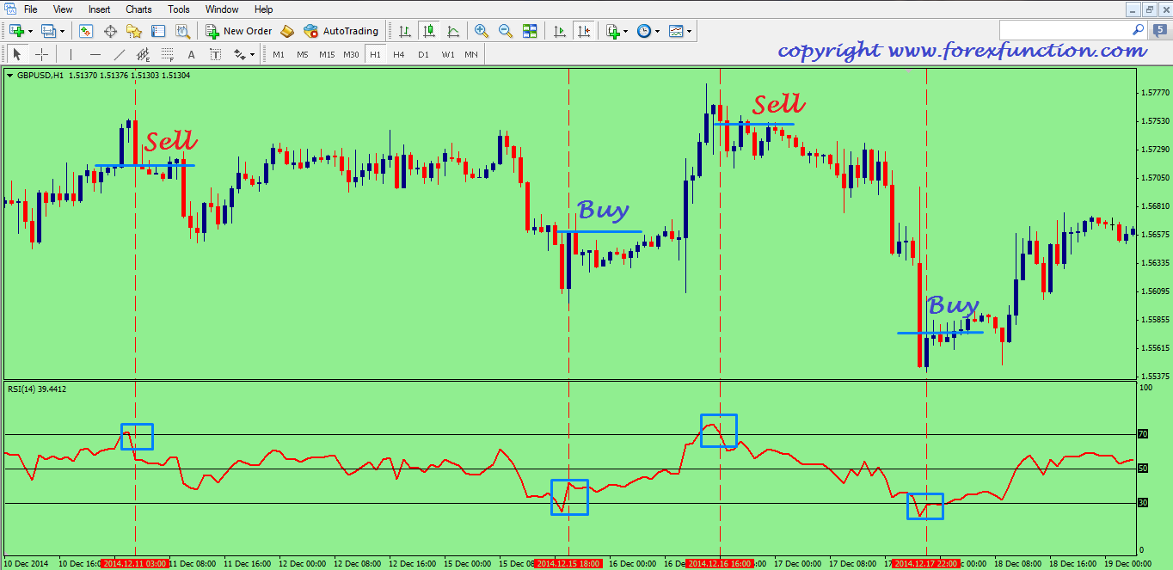Switch to the D1 timeframe

422,53
